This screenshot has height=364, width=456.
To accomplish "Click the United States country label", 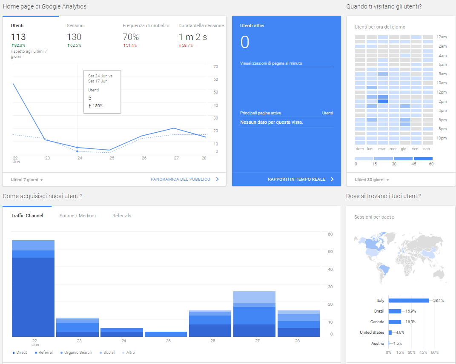I will (372, 333).
